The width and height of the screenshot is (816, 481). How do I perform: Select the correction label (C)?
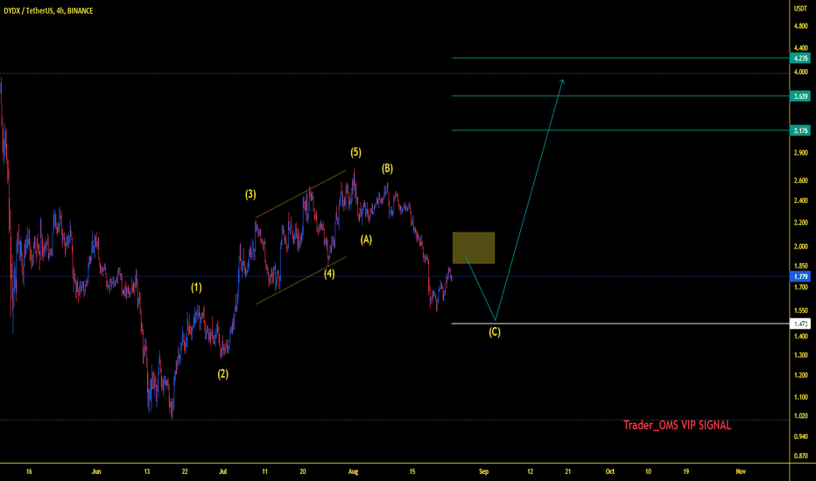click(495, 331)
